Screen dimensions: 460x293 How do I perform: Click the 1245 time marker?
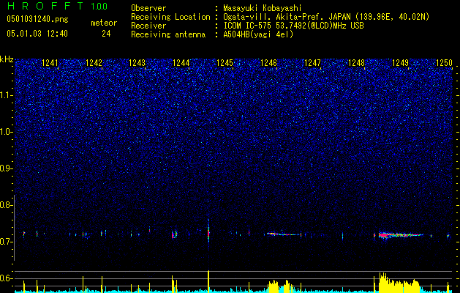[225, 63]
